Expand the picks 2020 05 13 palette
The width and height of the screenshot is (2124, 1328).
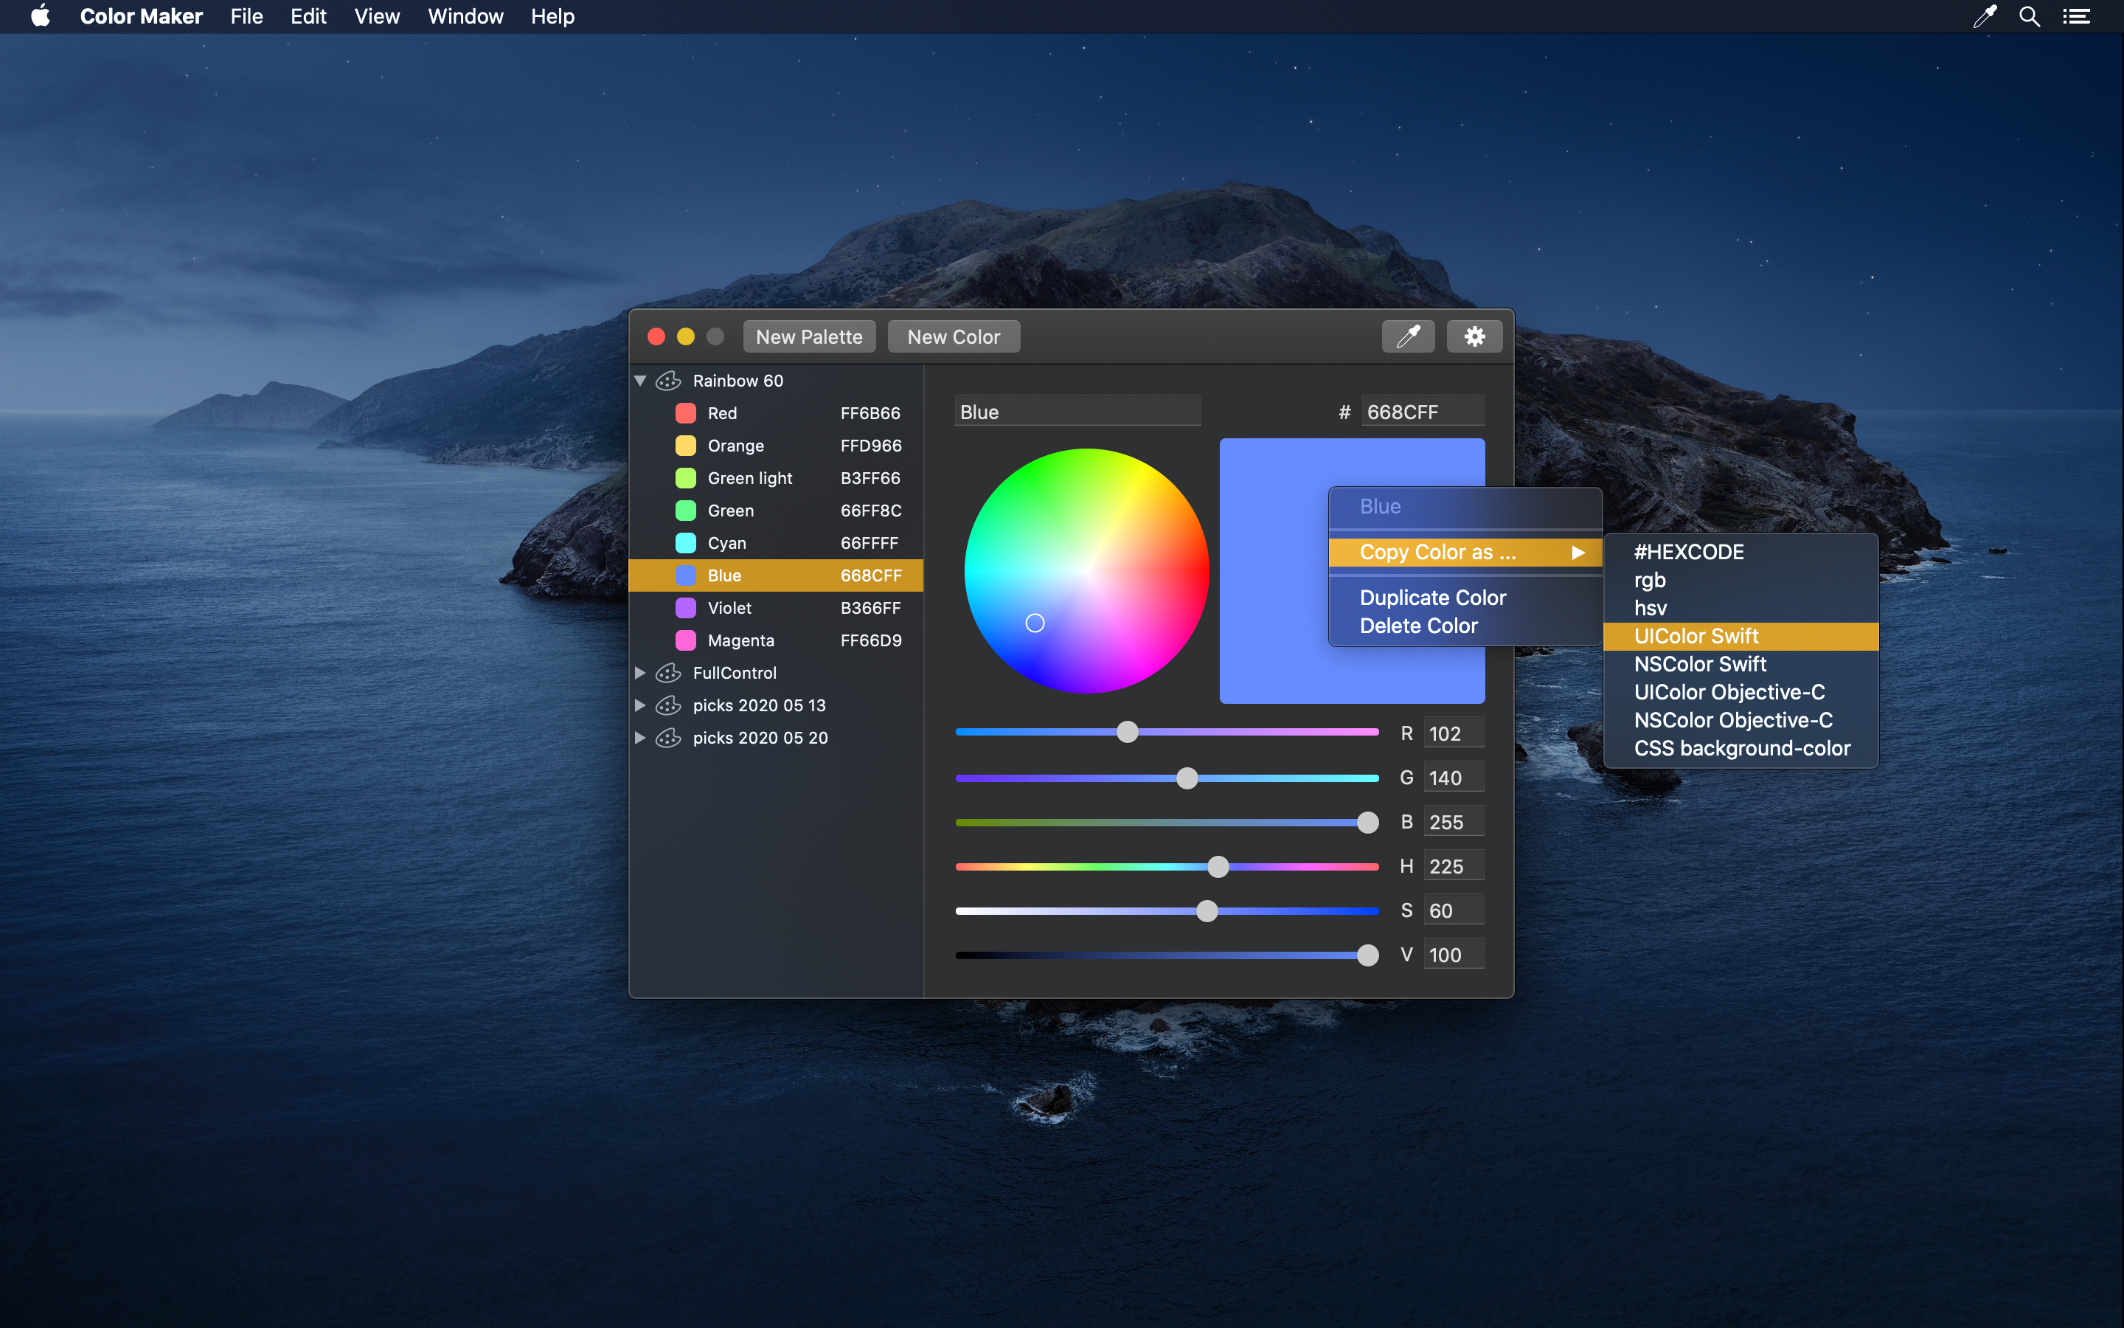[641, 705]
